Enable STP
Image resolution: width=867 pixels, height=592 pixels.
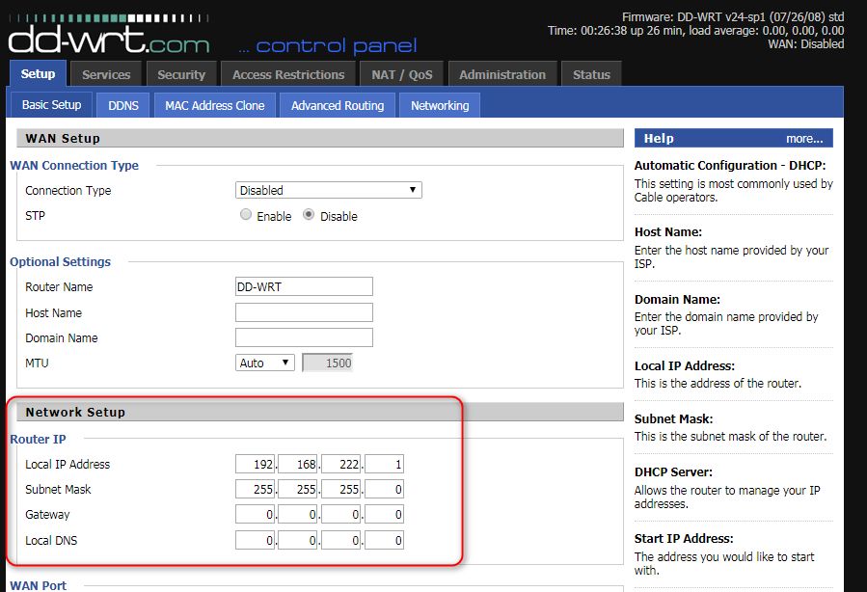click(x=246, y=215)
